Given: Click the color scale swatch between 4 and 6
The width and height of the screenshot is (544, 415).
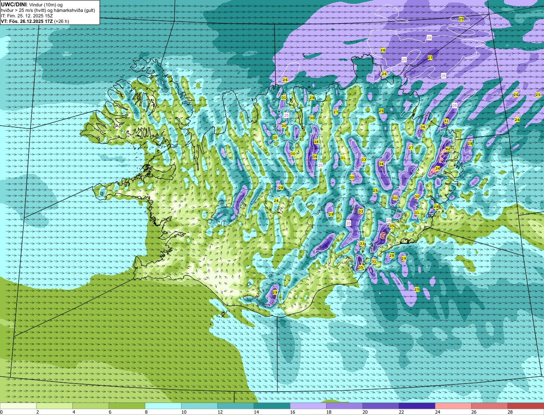Looking at the screenshot, I should pos(91,406).
